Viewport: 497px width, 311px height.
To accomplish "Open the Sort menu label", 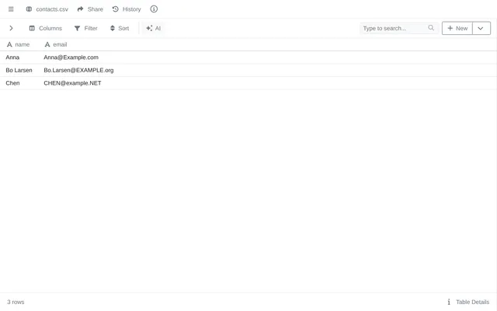I will 123,28.
